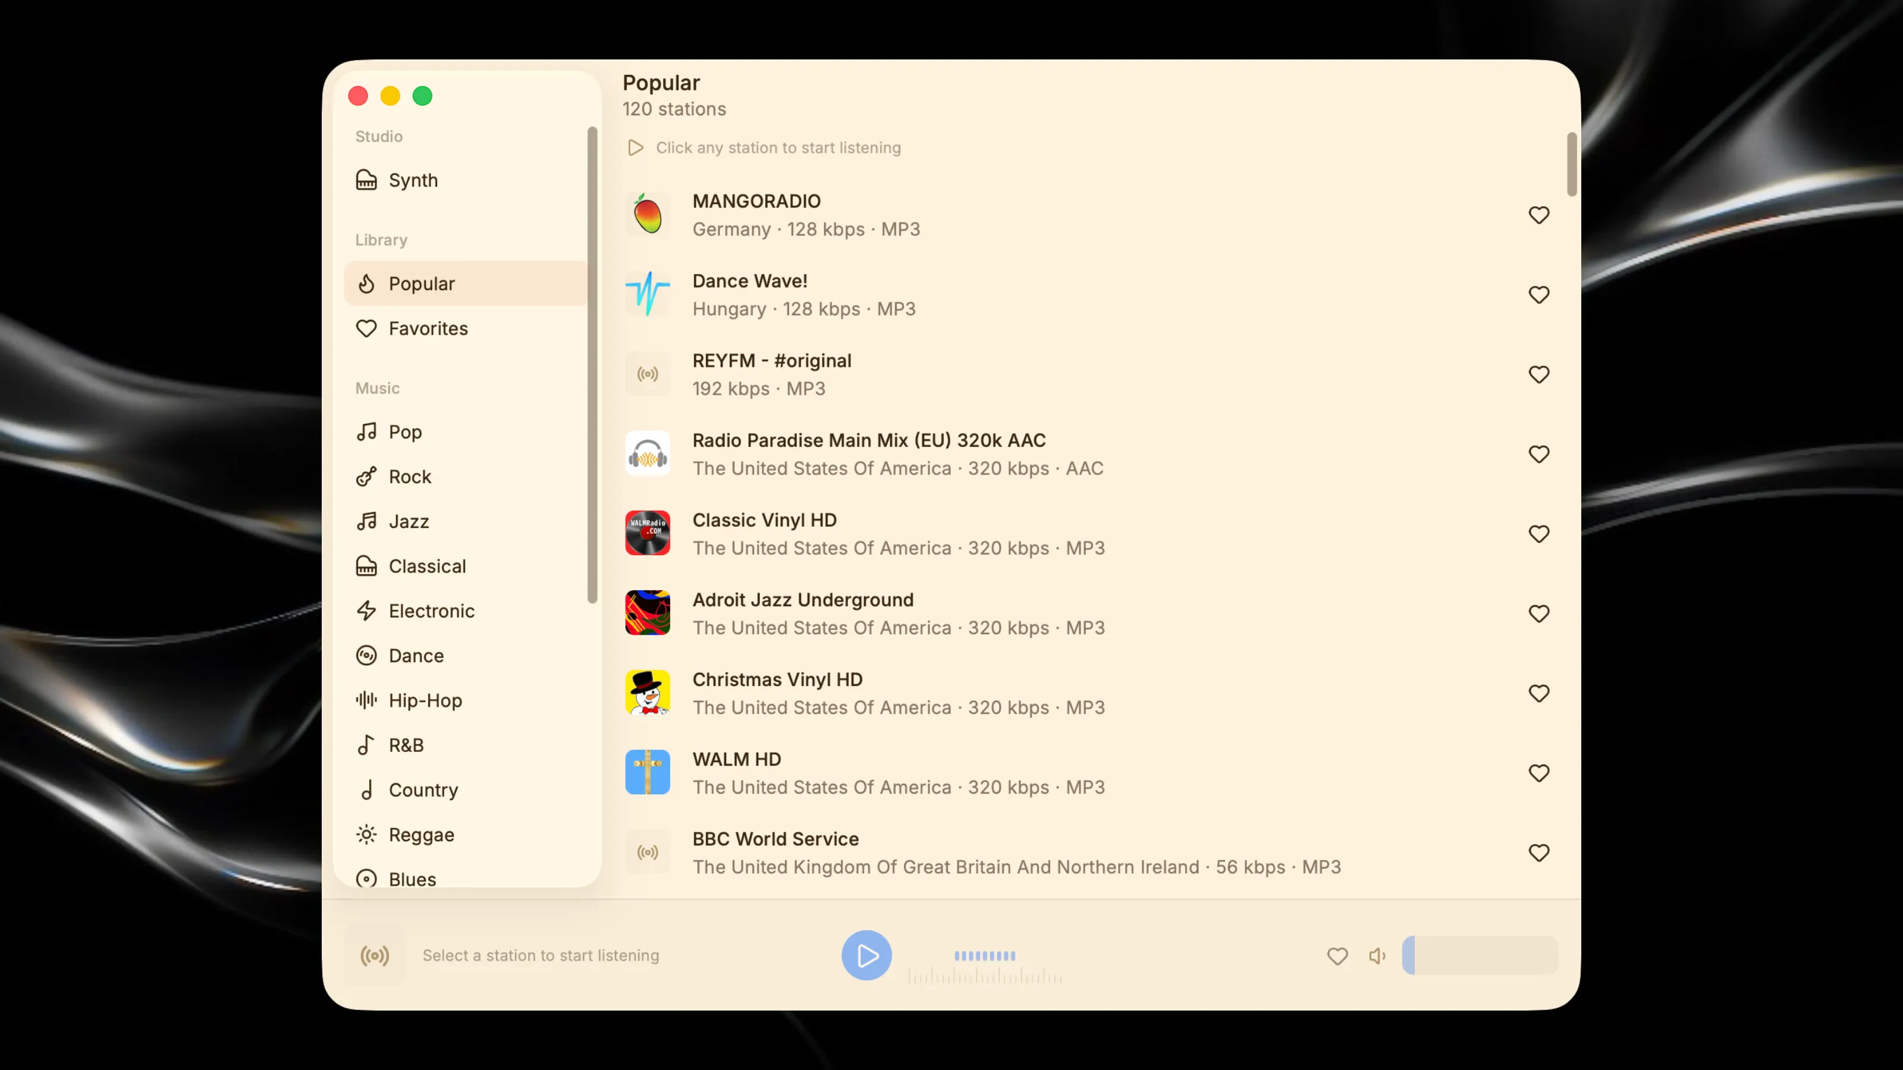This screenshot has height=1070, width=1903.
Task: Adjust the volume slider
Action: pyautogui.click(x=1480, y=955)
